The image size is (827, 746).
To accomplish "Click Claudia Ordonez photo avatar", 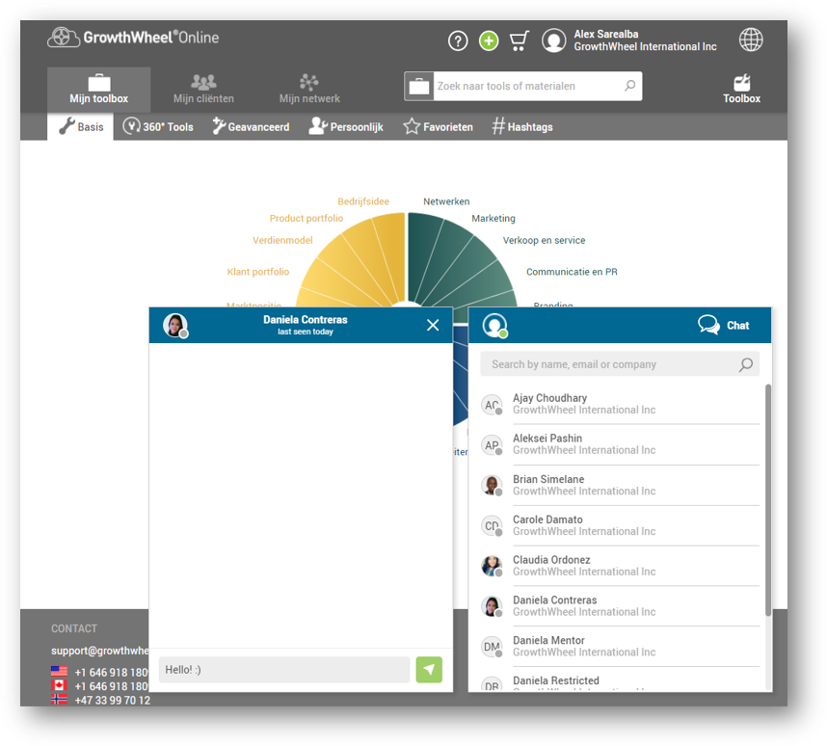I will (492, 566).
